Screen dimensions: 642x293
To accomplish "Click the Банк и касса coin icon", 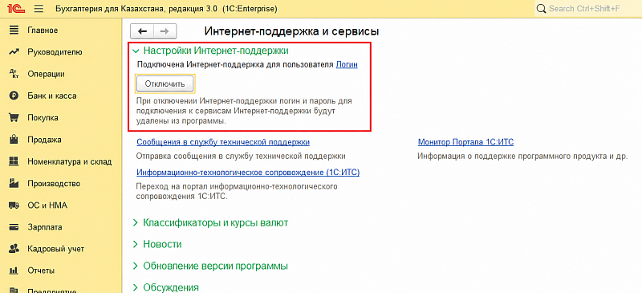I will coord(14,96).
